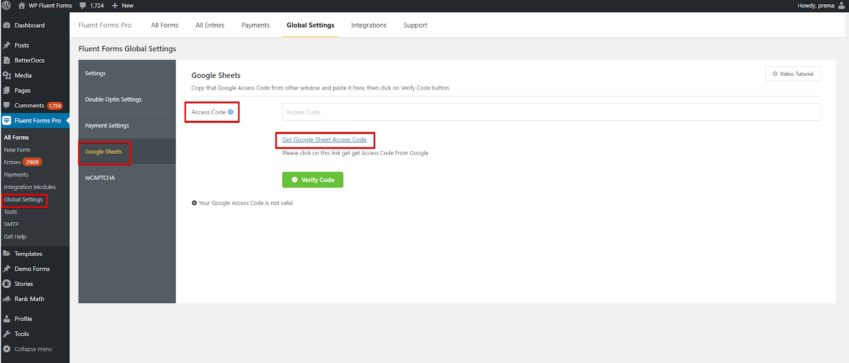849x363 pixels.
Task: Open Payment Settings in settings panel
Action: click(x=127, y=126)
